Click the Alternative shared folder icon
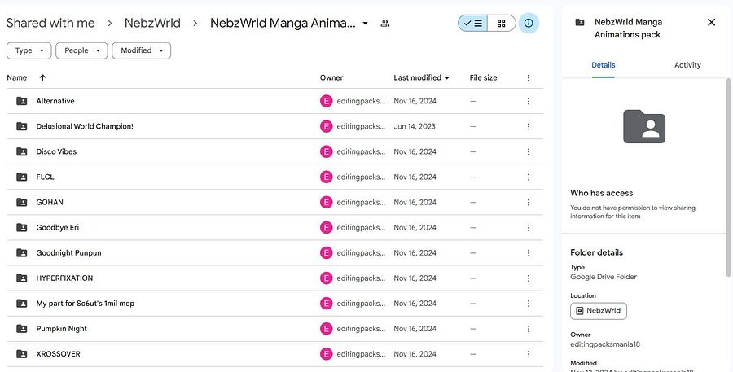This screenshot has width=733, height=372. click(x=21, y=101)
